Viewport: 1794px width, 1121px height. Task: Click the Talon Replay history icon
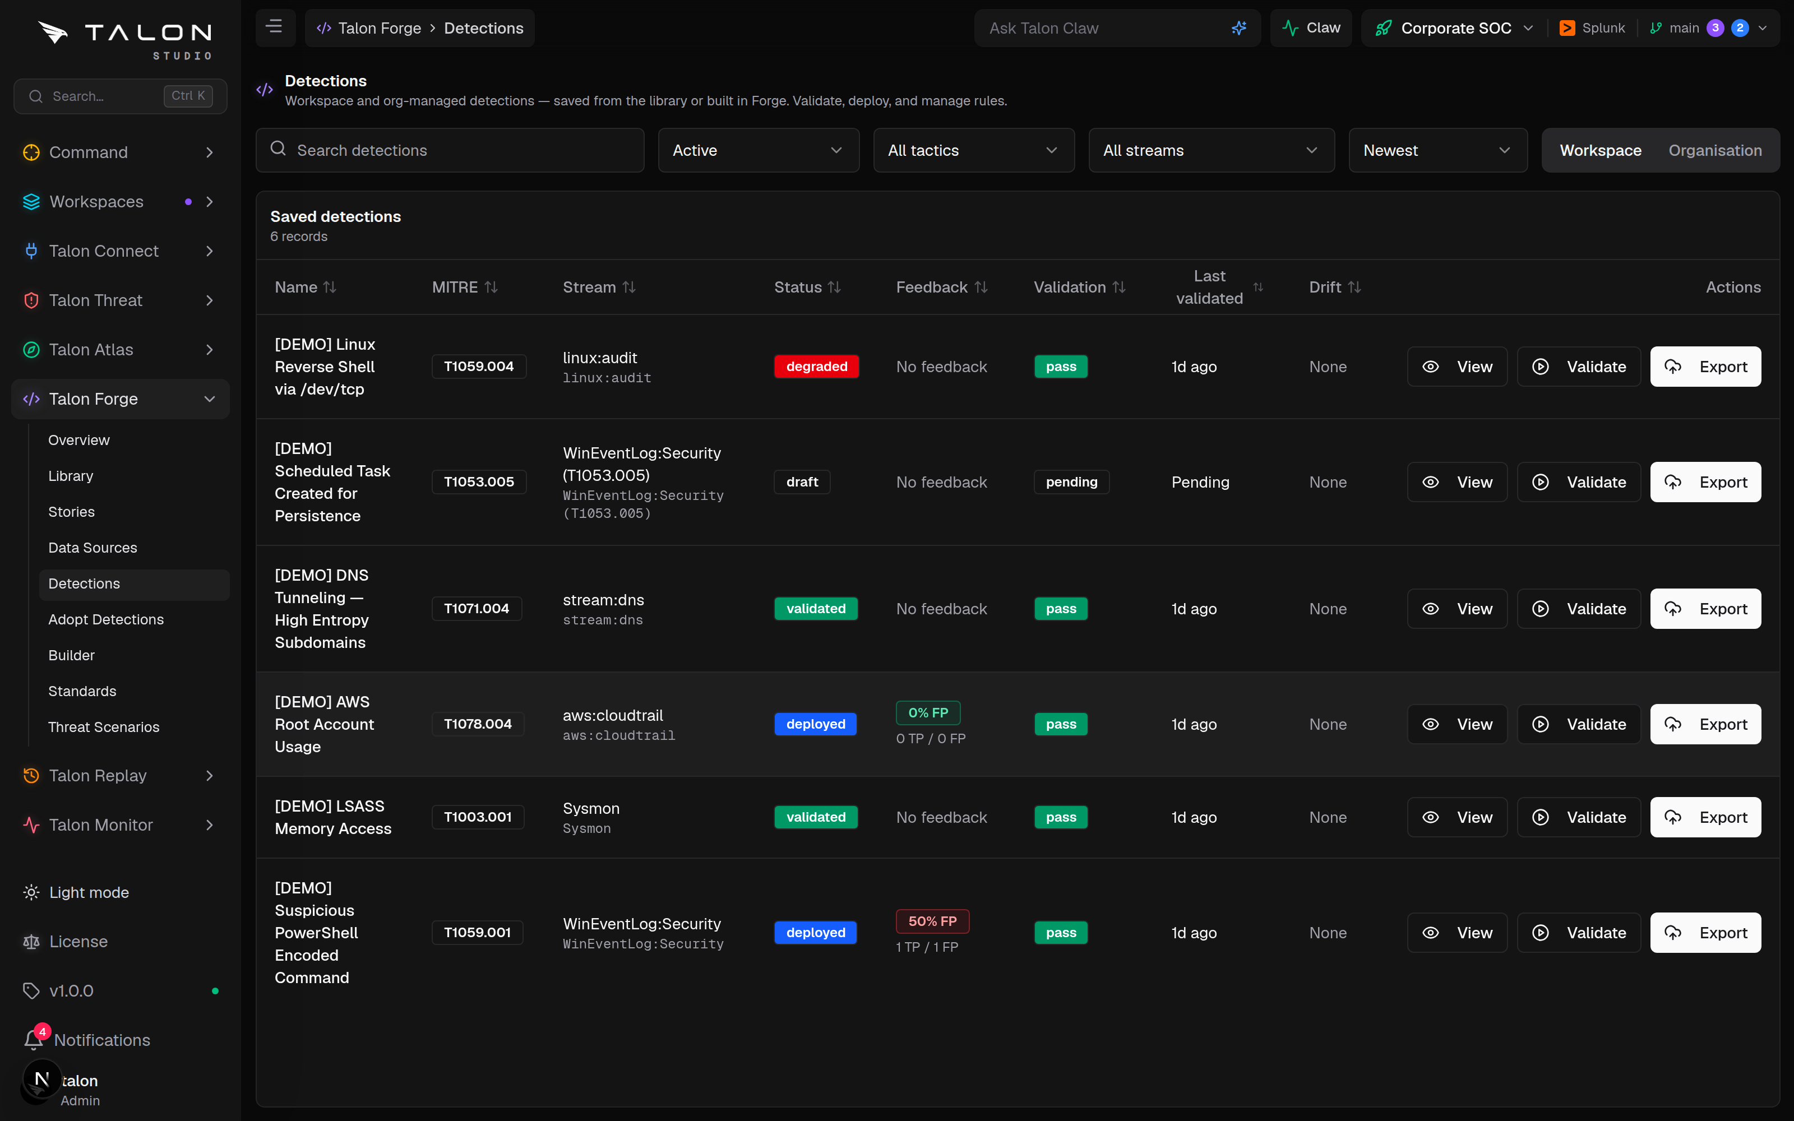[x=31, y=776]
